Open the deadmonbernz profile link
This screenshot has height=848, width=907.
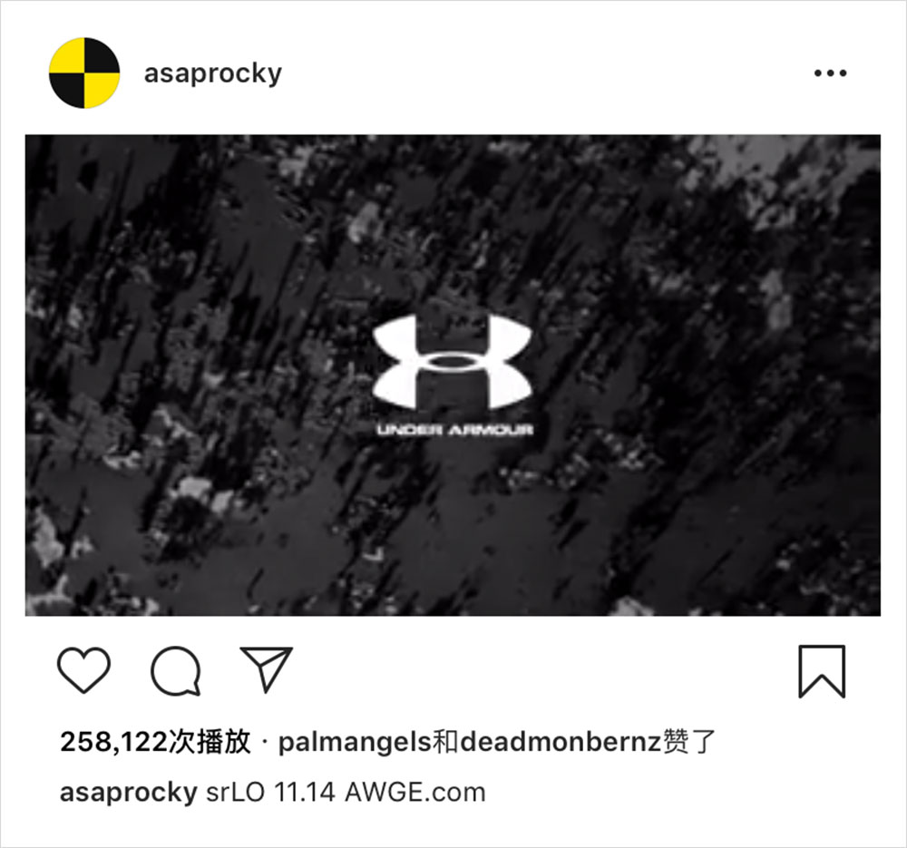pyautogui.click(x=561, y=742)
